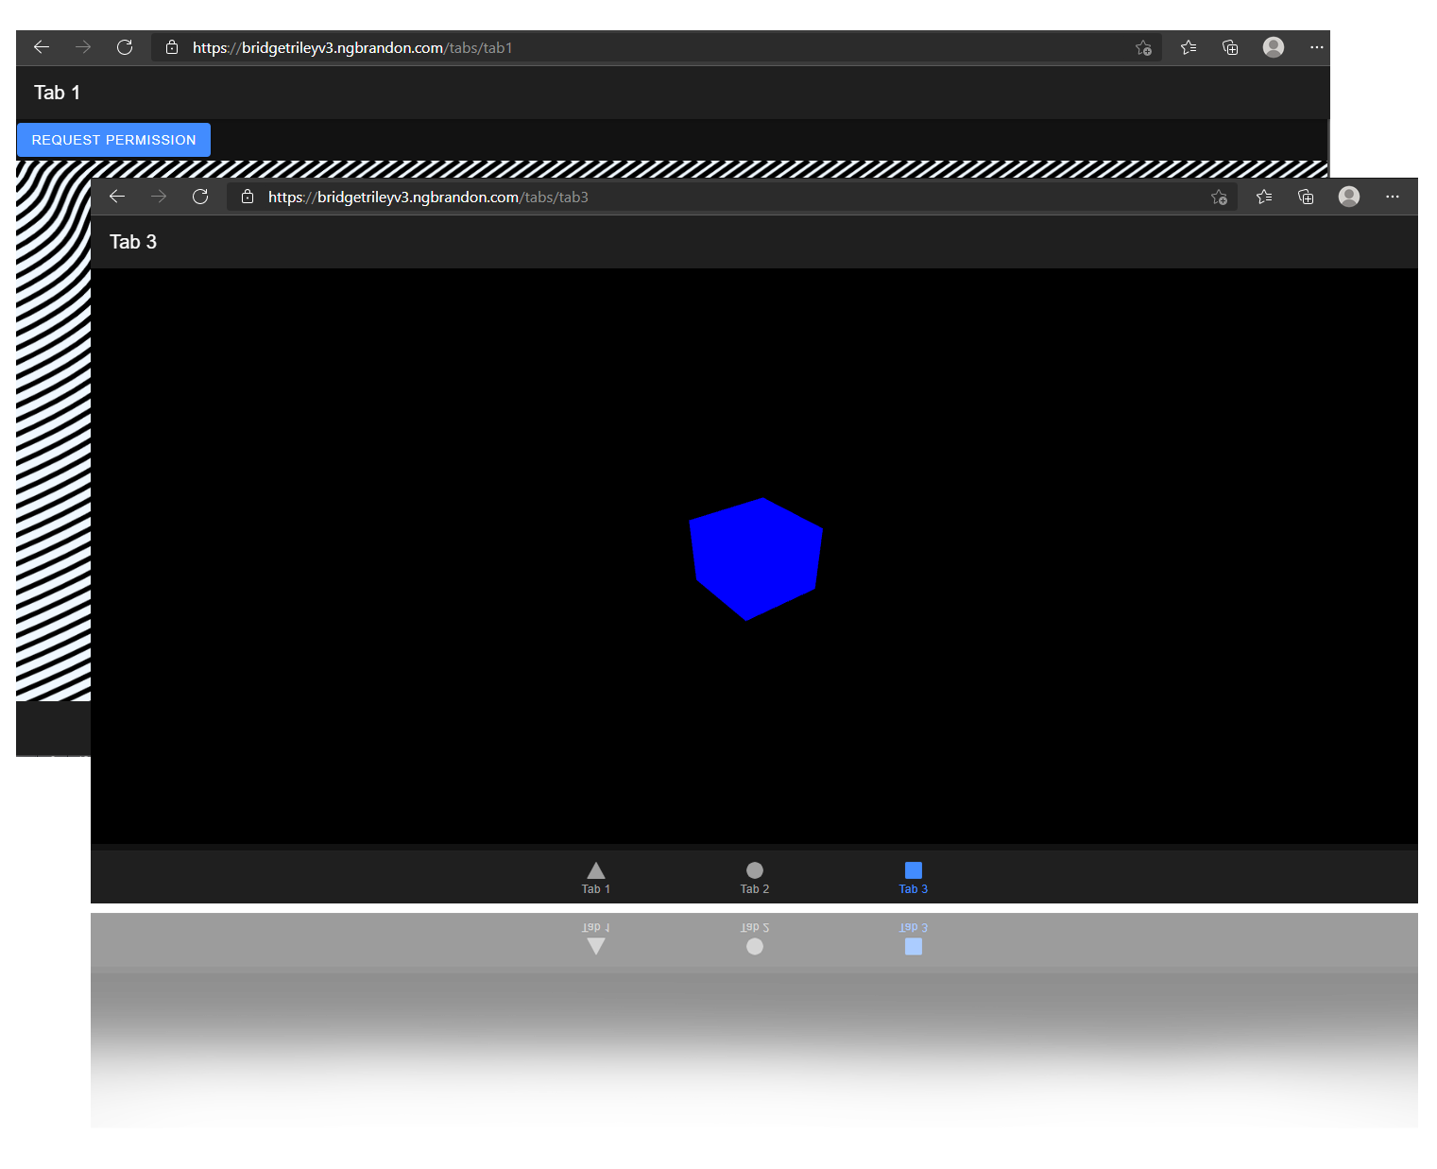Image resolution: width=1437 pixels, height=1169 pixels.
Task: Open collections in Tab 1 window
Action: coord(1230,47)
